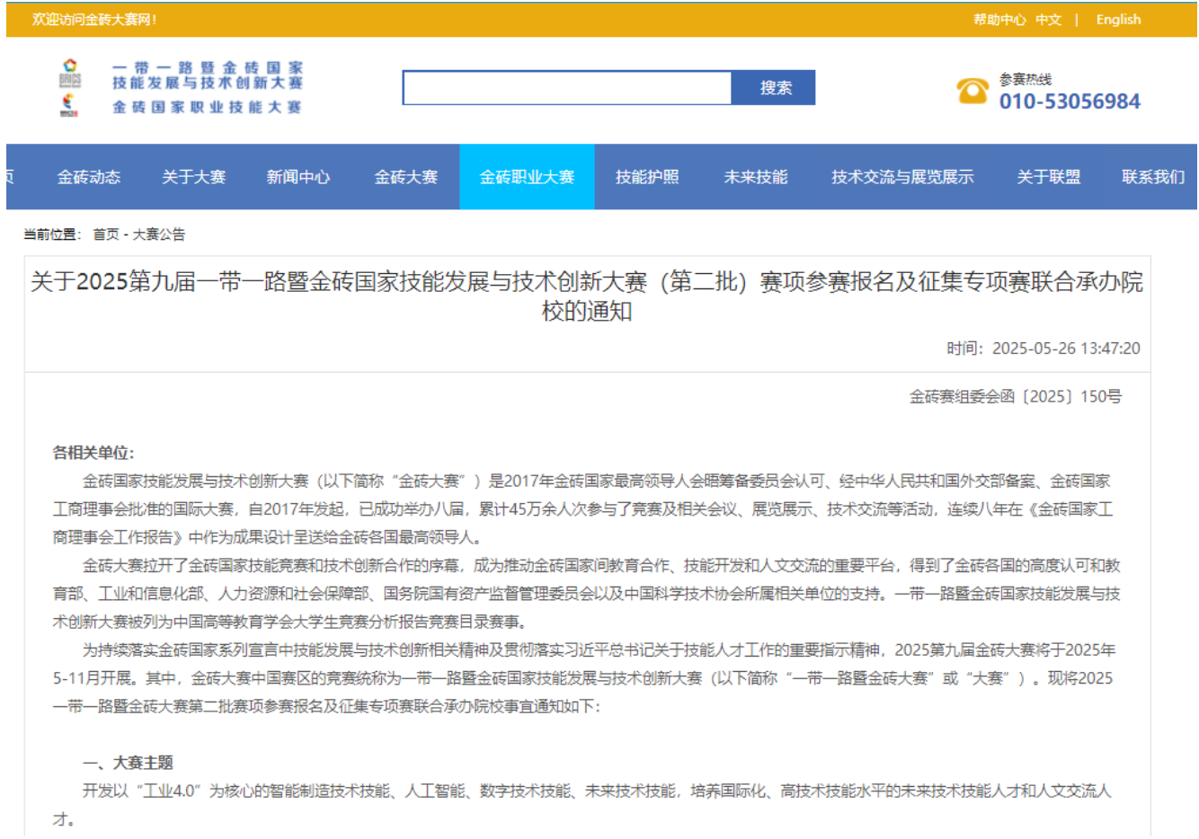
Task: Click the orange telephone hotline icon
Action: click(973, 91)
